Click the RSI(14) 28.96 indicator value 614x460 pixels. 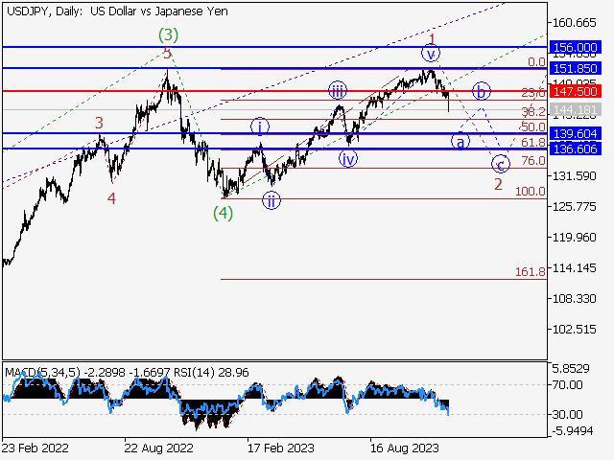click(211, 372)
